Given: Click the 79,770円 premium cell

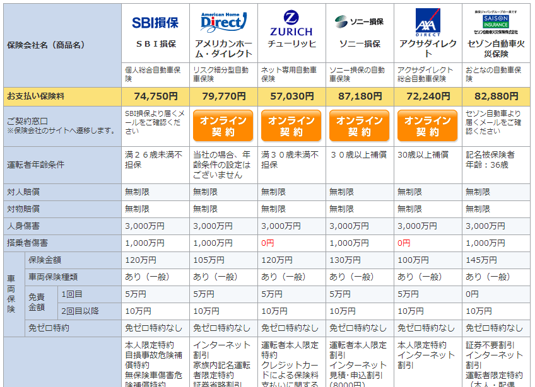Looking at the screenshot, I should (223, 96).
